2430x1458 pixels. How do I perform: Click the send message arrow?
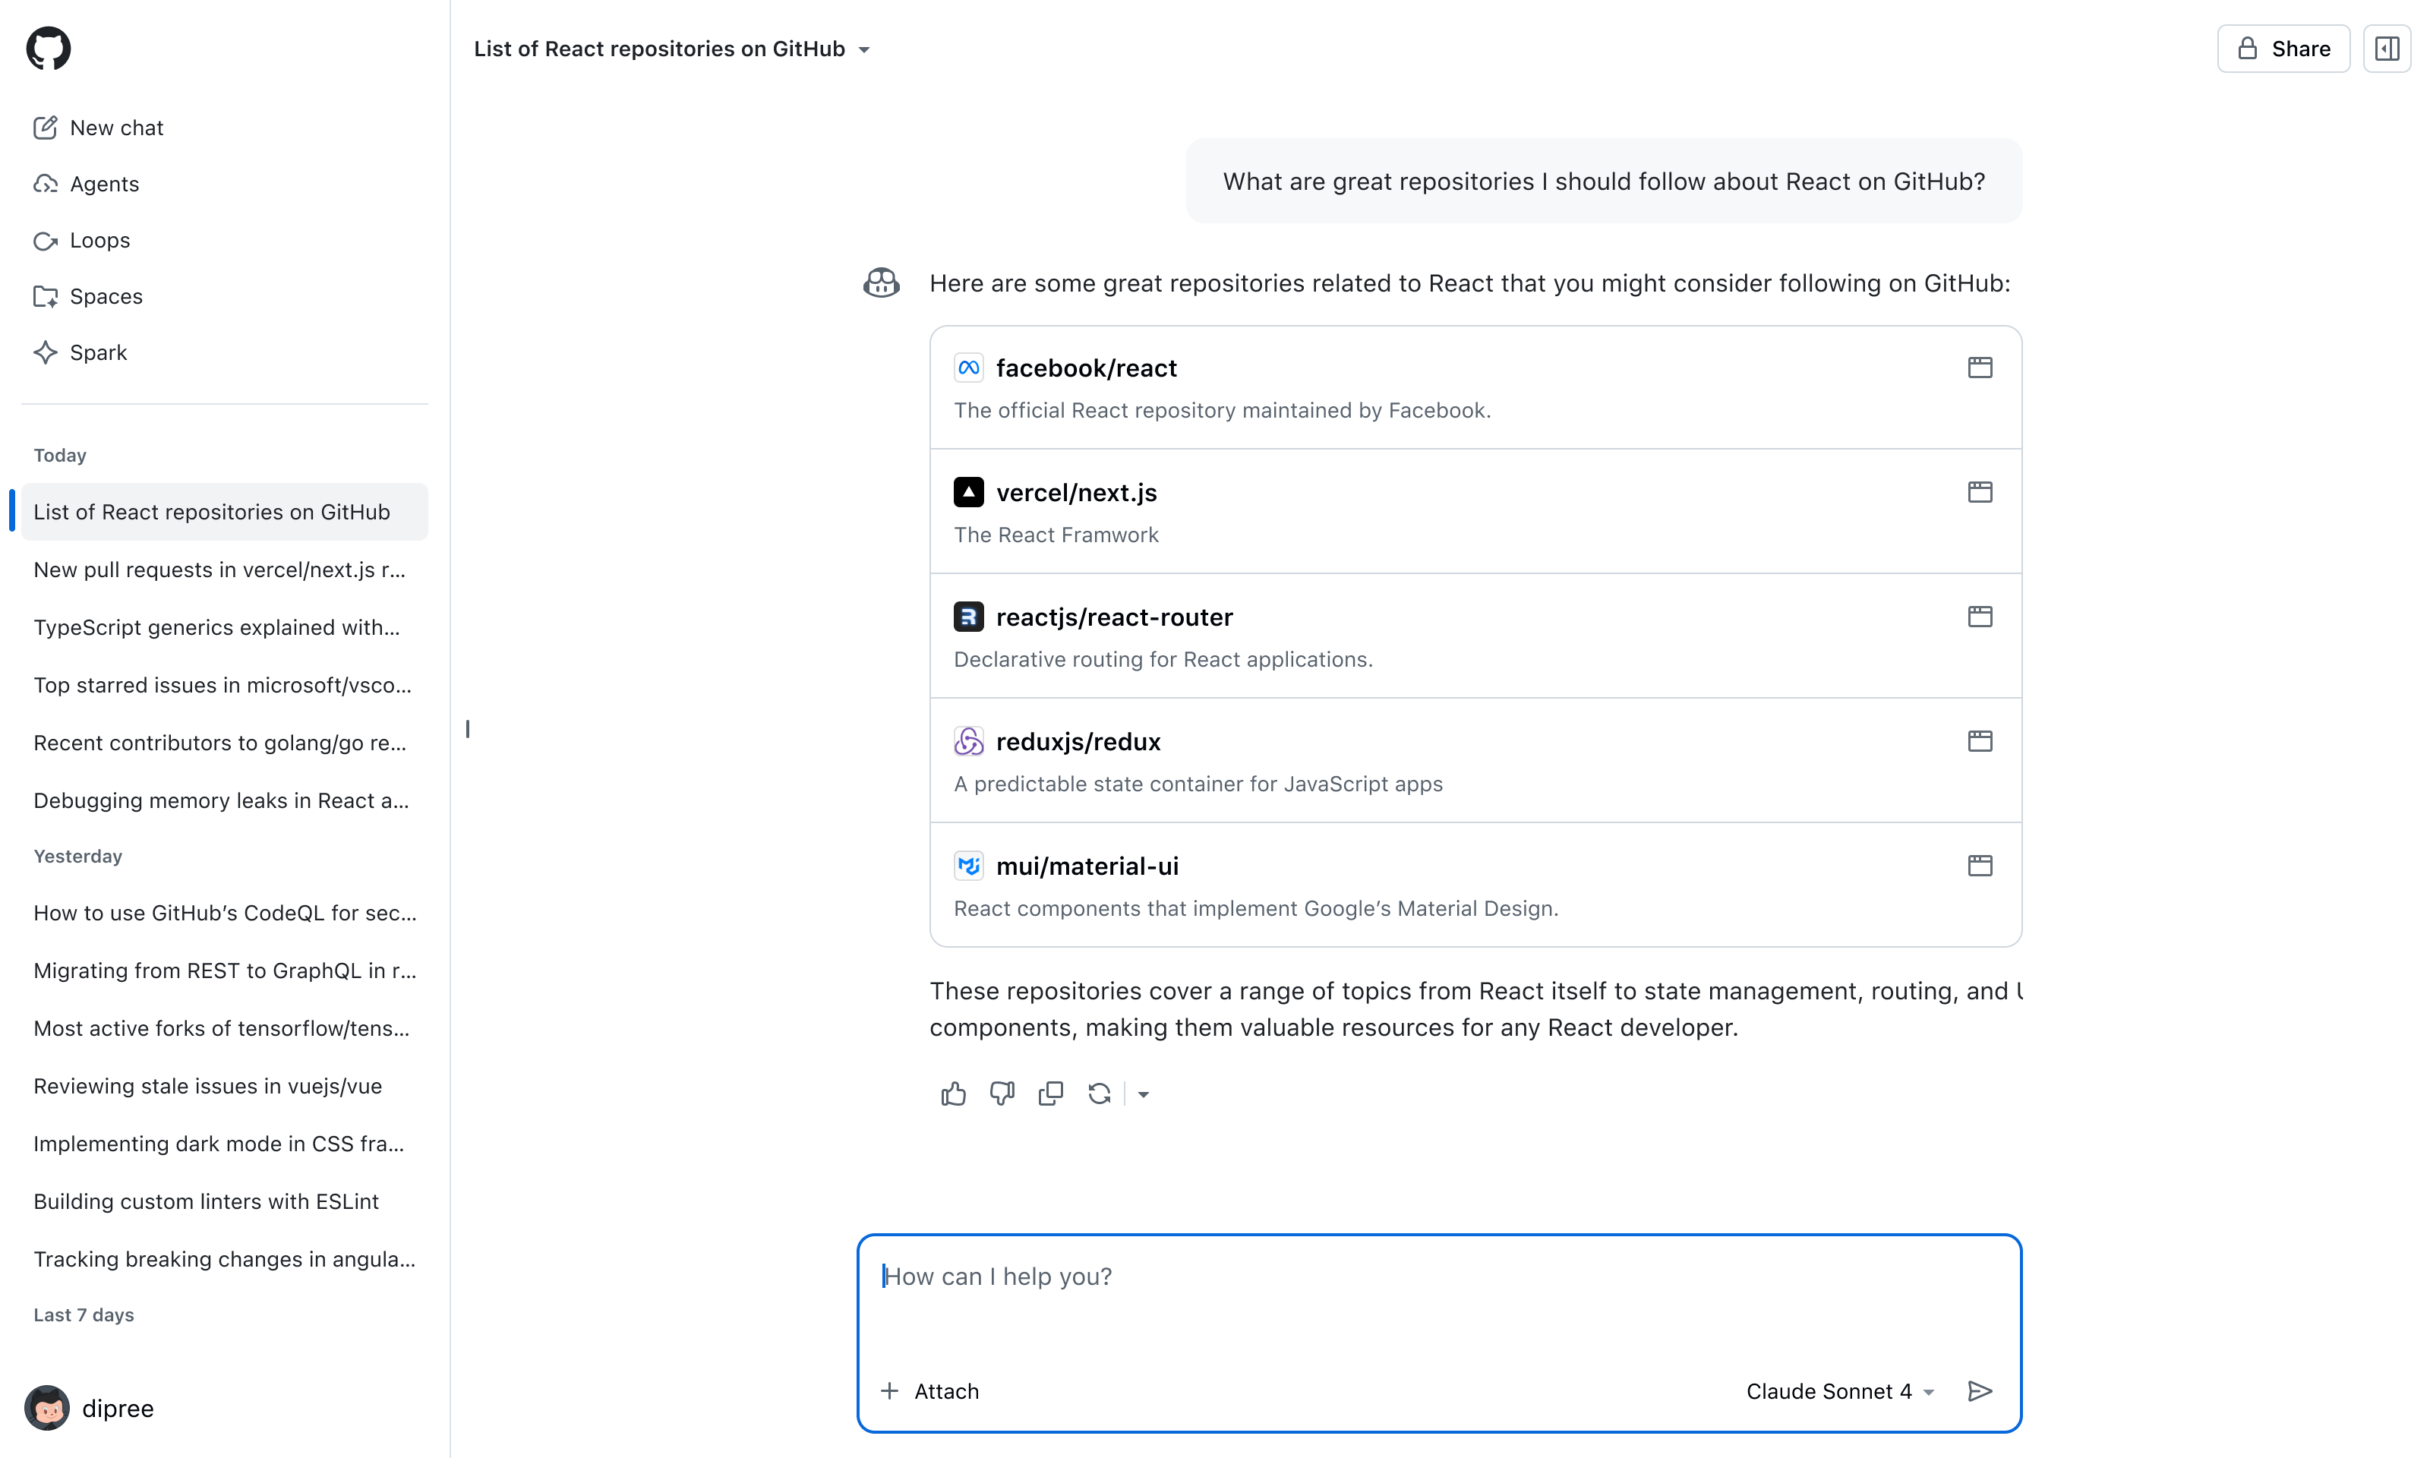1980,1391
